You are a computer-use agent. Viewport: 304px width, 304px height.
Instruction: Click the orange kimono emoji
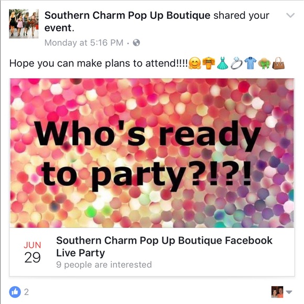pyautogui.click(x=209, y=63)
